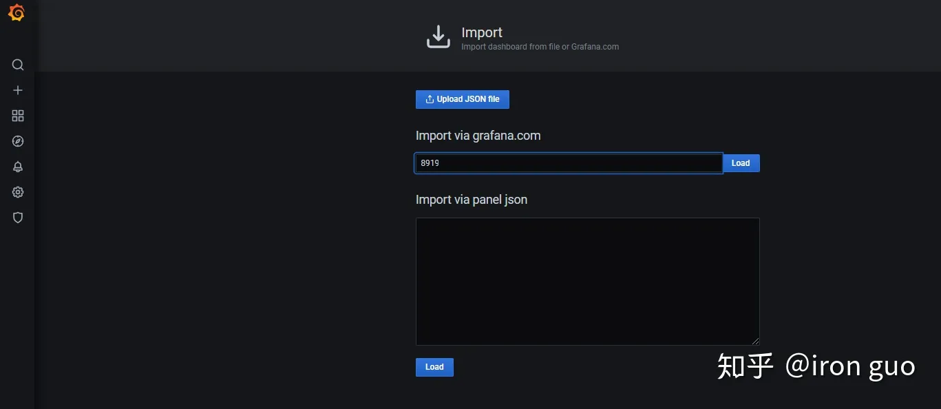Viewport: 941px width, 409px height.
Task: Open the Search magnifier in sidebar
Action: click(x=18, y=65)
